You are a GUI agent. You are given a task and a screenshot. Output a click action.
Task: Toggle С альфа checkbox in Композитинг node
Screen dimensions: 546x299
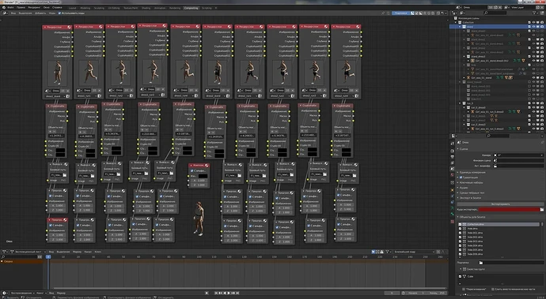191,171
